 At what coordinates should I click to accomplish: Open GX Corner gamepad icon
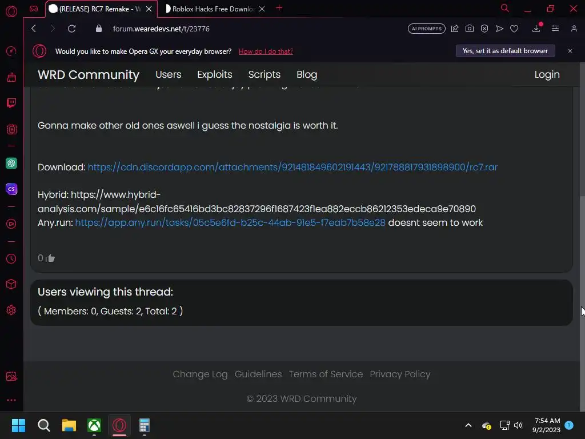click(34, 9)
